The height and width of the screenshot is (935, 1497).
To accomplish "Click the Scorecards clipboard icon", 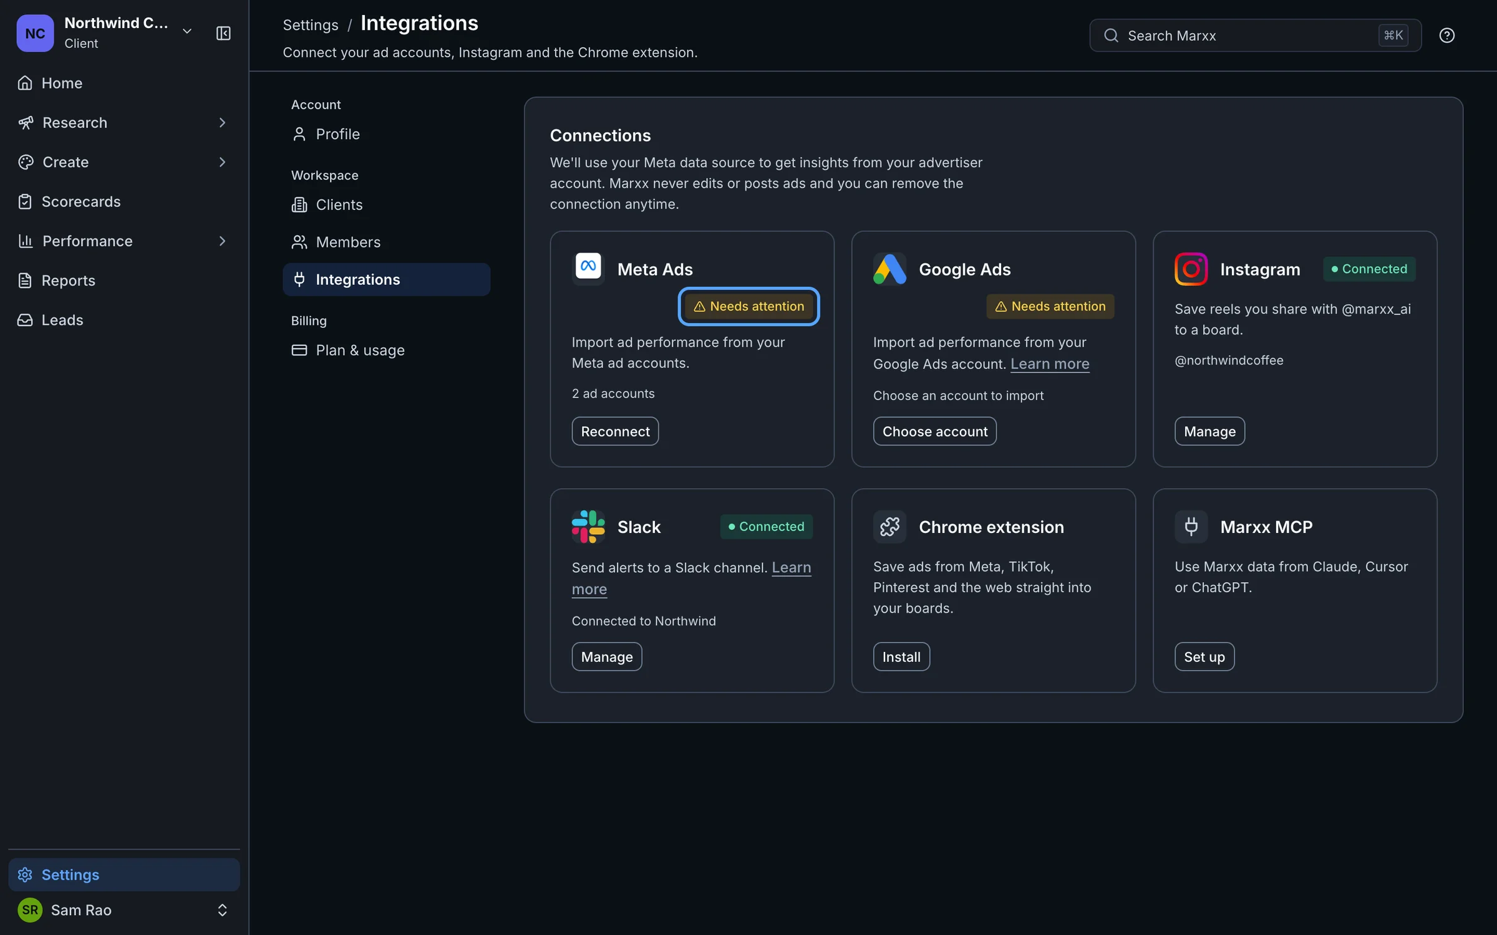I will 25,201.
